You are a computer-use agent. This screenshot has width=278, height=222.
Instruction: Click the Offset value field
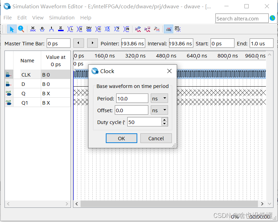coord(131,110)
